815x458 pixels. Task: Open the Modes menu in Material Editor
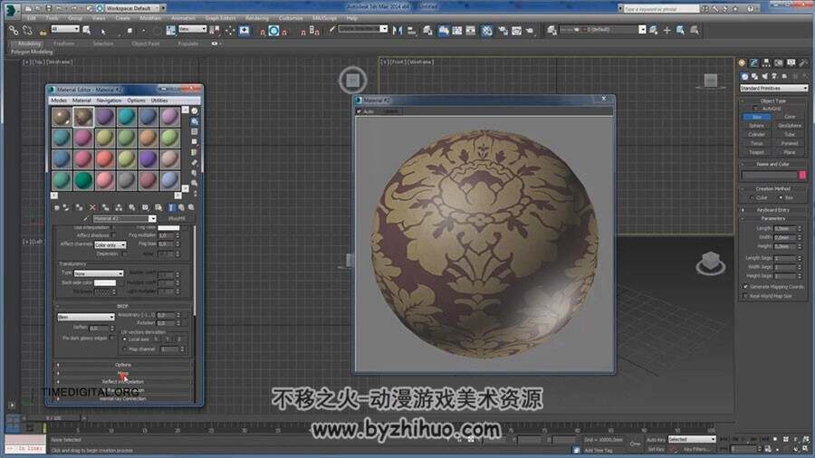tap(59, 100)
